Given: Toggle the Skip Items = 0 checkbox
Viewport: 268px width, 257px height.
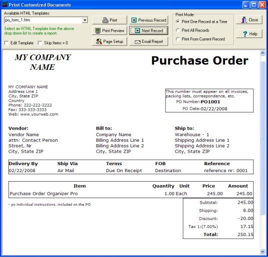Looking at the screenshot, I should 40,43.
